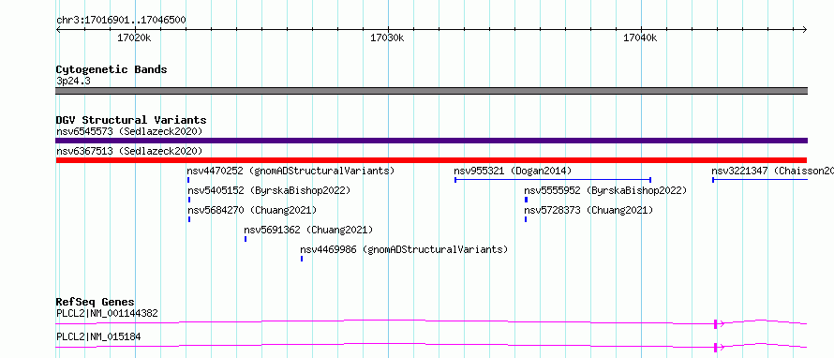Click the RefSeq Genes track title
The width and height of the screenshot is (834, 358).
pos(96,302)
